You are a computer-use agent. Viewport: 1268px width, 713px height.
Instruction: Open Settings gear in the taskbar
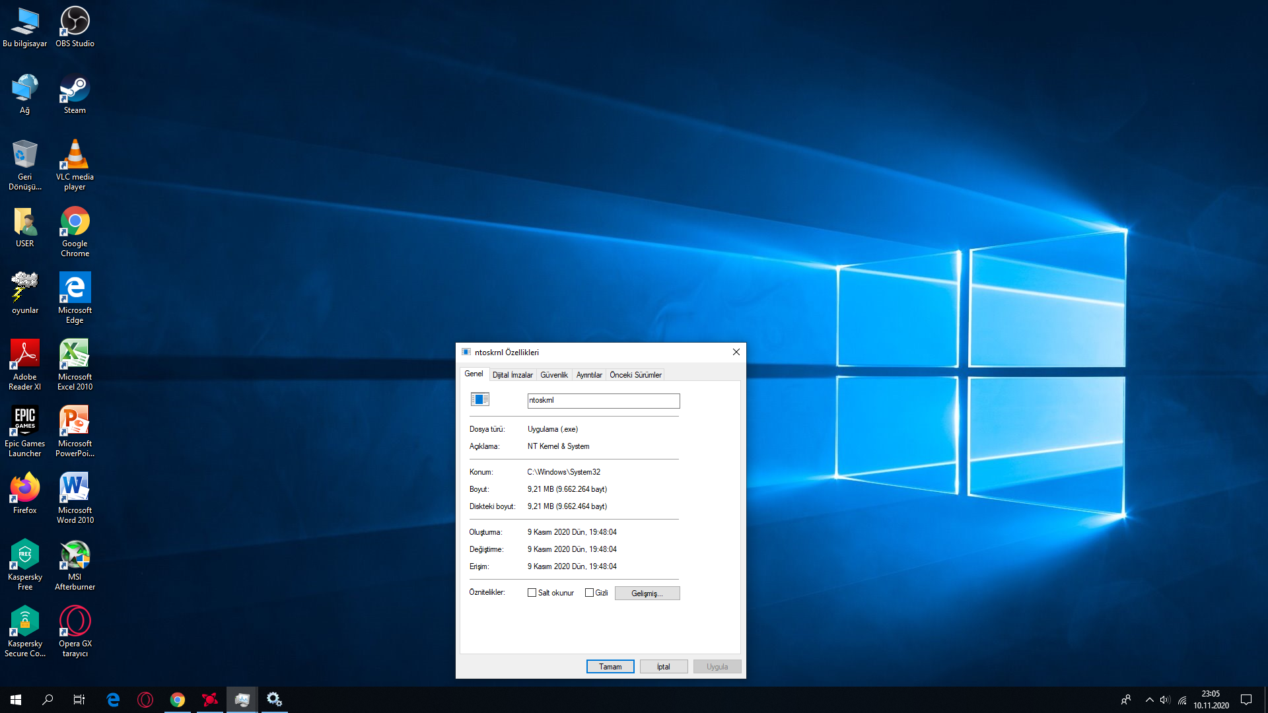click(274, 700)
